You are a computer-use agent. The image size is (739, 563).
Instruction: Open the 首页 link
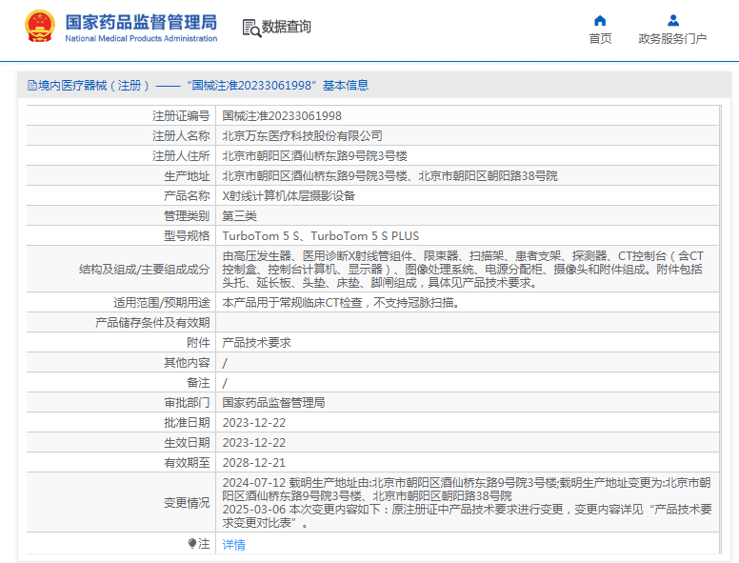(600, 39)
